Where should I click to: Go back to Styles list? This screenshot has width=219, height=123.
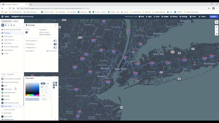tap(7, 17)
